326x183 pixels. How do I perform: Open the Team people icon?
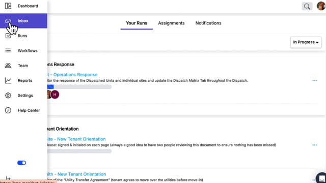coord(8,66)
